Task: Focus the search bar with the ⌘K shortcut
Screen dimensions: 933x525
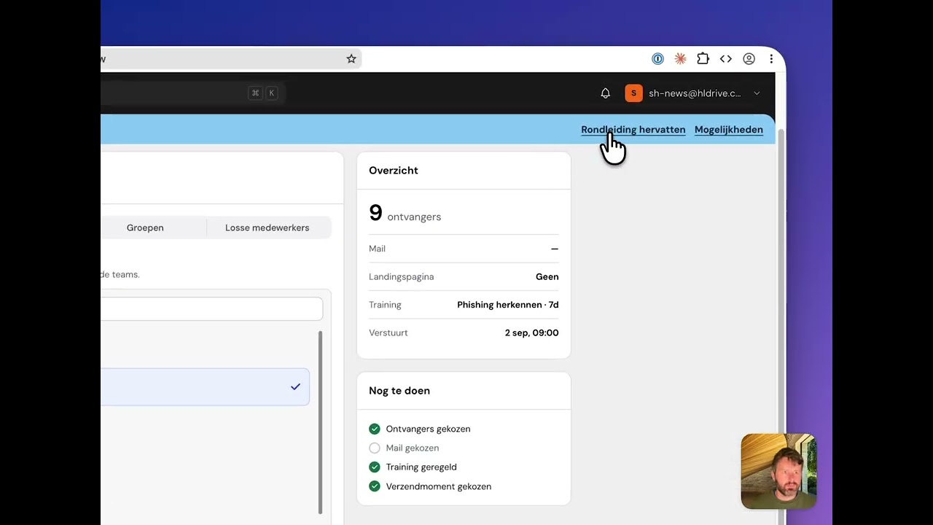Action: coord(192,93)
